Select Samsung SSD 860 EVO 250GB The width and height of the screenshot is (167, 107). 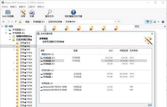pyautogui.click(x=93, y=90)
